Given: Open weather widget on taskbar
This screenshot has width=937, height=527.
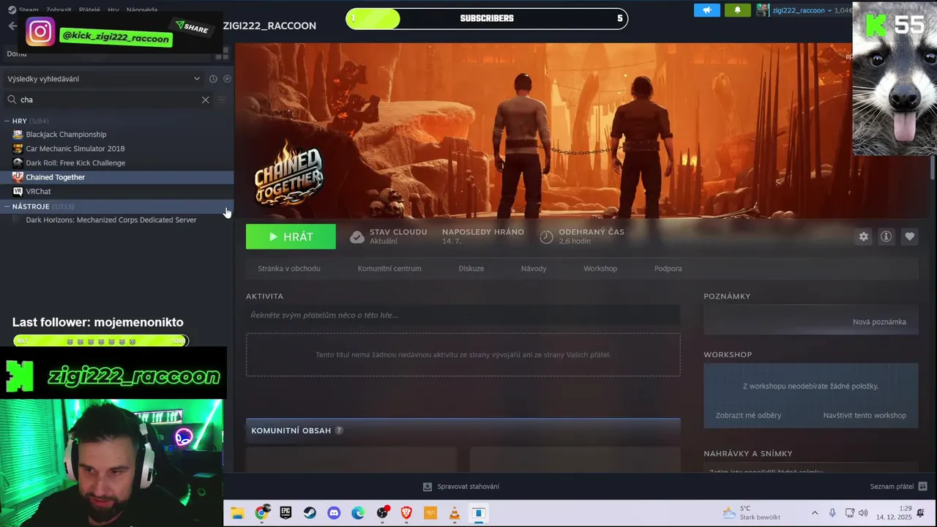Looking at the screenshot, I should coord(751,513).
